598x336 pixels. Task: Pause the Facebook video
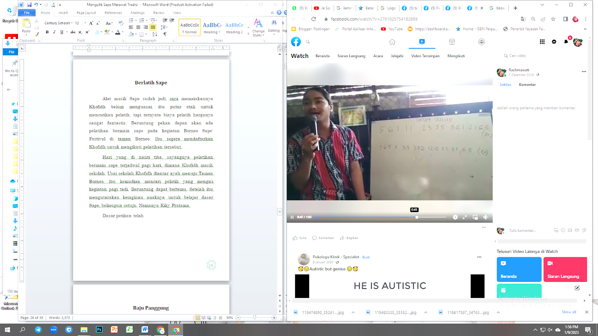tap(292, 217)
